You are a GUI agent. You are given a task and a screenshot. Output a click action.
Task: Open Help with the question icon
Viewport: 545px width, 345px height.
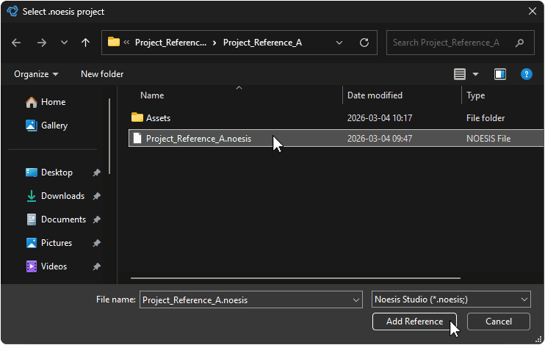click(526, 74)
